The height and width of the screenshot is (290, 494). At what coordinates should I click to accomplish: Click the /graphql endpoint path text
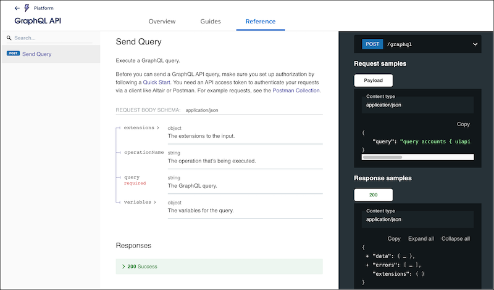click(399, 44)
